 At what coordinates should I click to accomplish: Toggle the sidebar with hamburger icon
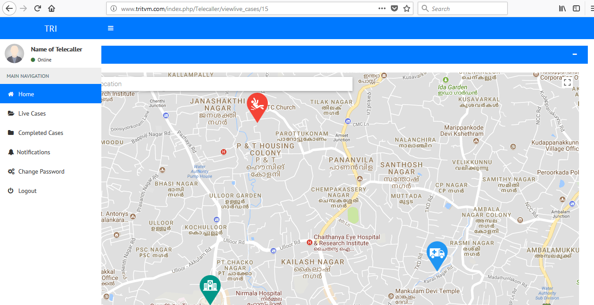111,28
